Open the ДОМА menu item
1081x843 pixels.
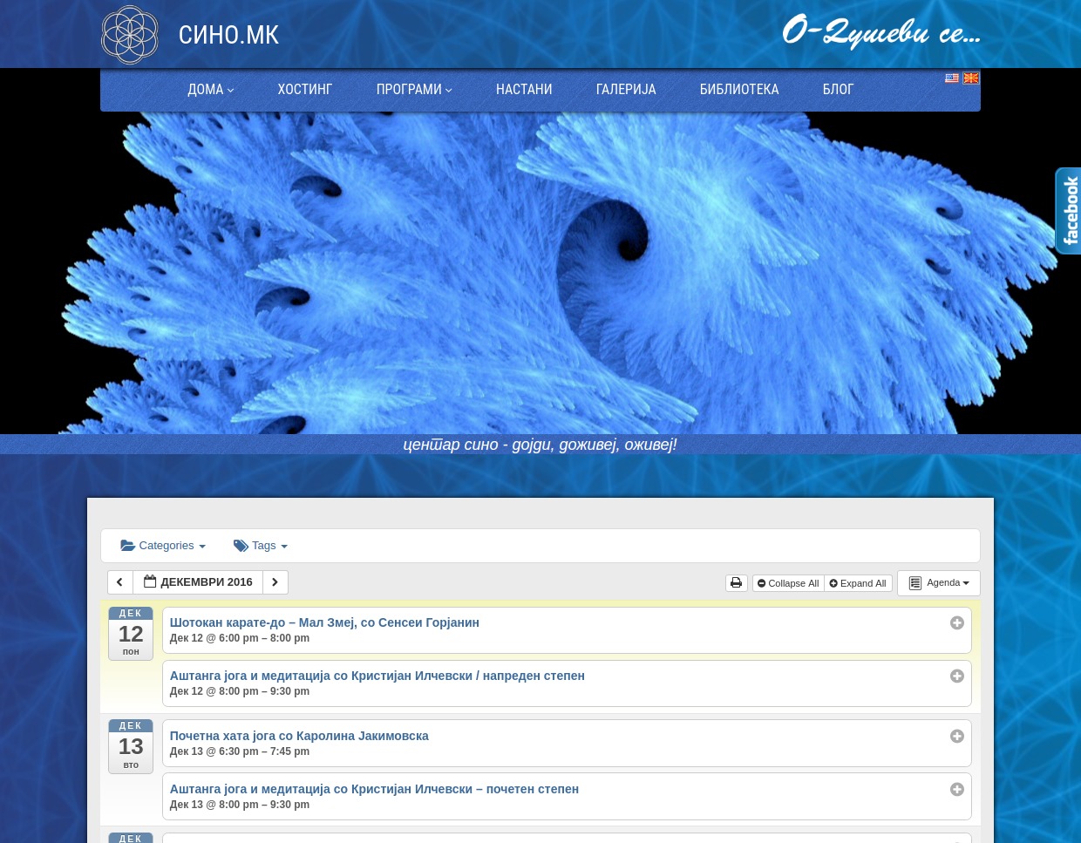(x=210, y=90)
